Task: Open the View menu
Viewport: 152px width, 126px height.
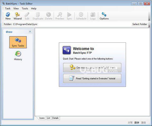Action: point(16,9)
